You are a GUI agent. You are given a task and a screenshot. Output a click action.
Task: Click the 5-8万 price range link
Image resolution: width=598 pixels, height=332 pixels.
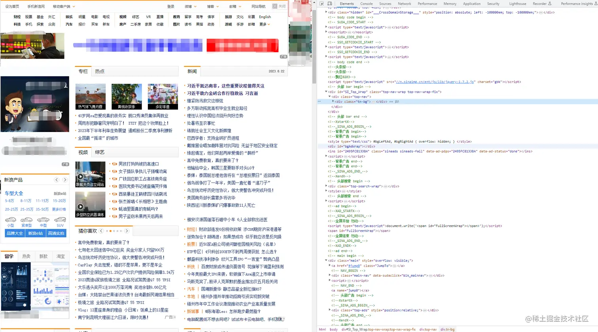pos(9,201)
